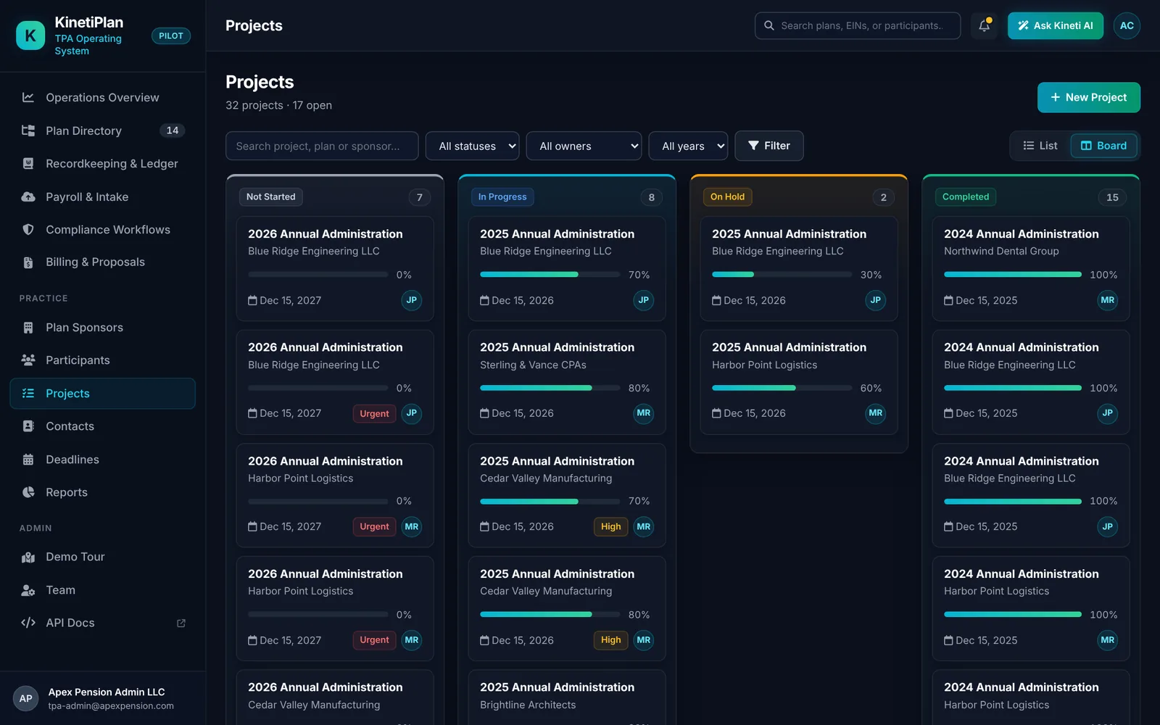
Task: Click the Ask Kineti AI button
Action: click(1055, 25)
